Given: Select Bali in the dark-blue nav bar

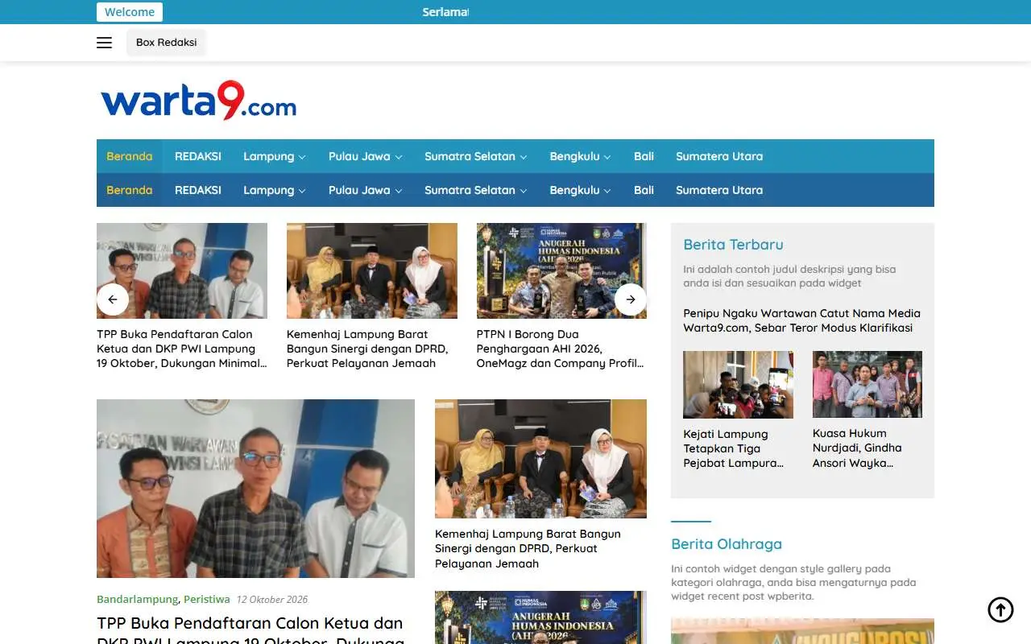Looking at the screenshot, I should click(644, 190).
